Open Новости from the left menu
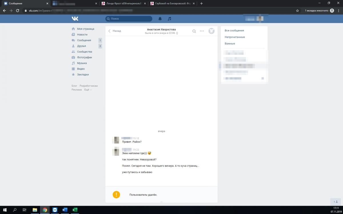343x214 pixels. pyautogui.click(x=82, y=35)
